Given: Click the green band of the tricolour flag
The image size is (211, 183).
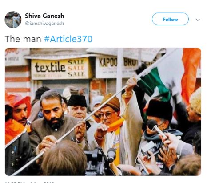Looking at the screenshot, I should click(154, 83).
